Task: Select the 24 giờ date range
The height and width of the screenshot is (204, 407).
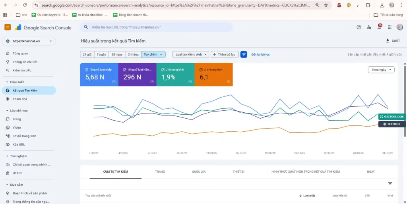Action: point(87,54)
